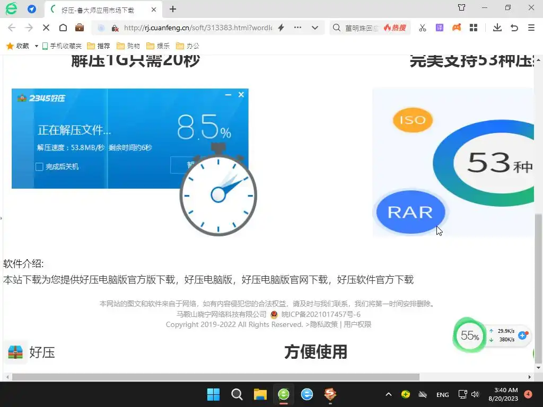Open a new browser tab
543x407 pixels.
pos(173,10)
